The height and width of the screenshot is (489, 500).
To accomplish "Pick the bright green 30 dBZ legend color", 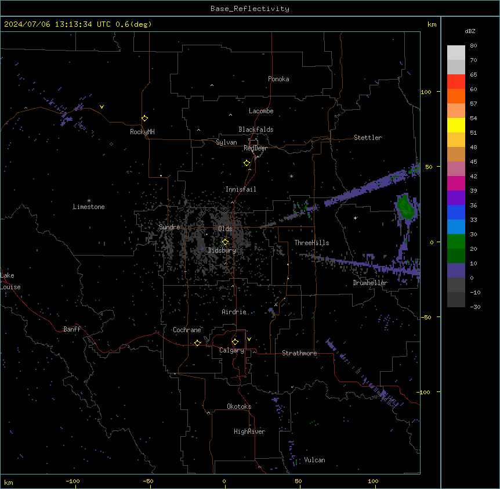I will [456, 242].
